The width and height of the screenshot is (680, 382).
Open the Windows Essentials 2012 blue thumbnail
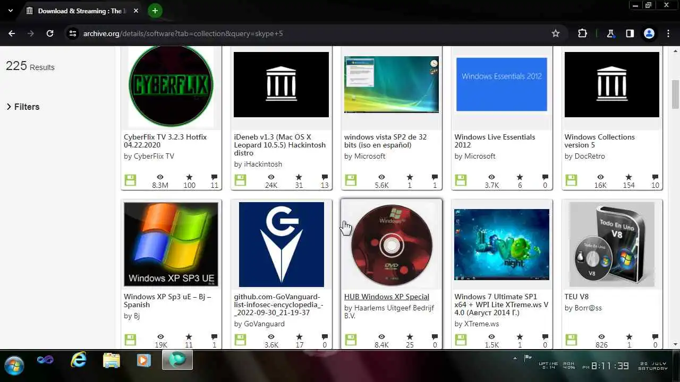501,84
